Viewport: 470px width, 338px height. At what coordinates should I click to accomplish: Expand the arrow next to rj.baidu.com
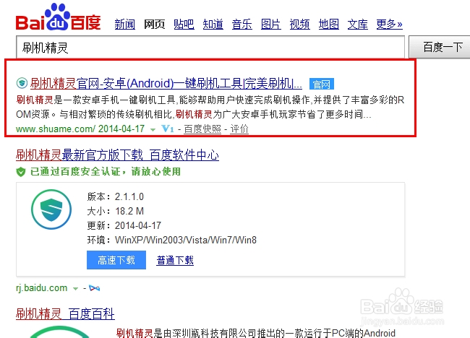coord(75,289)
